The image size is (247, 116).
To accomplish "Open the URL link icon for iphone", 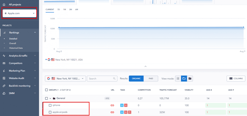I will pos(112,105).
